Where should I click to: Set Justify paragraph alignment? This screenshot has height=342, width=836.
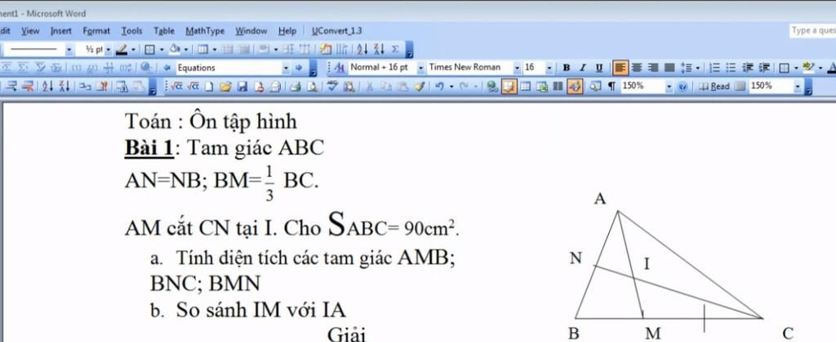click(669, 68)
